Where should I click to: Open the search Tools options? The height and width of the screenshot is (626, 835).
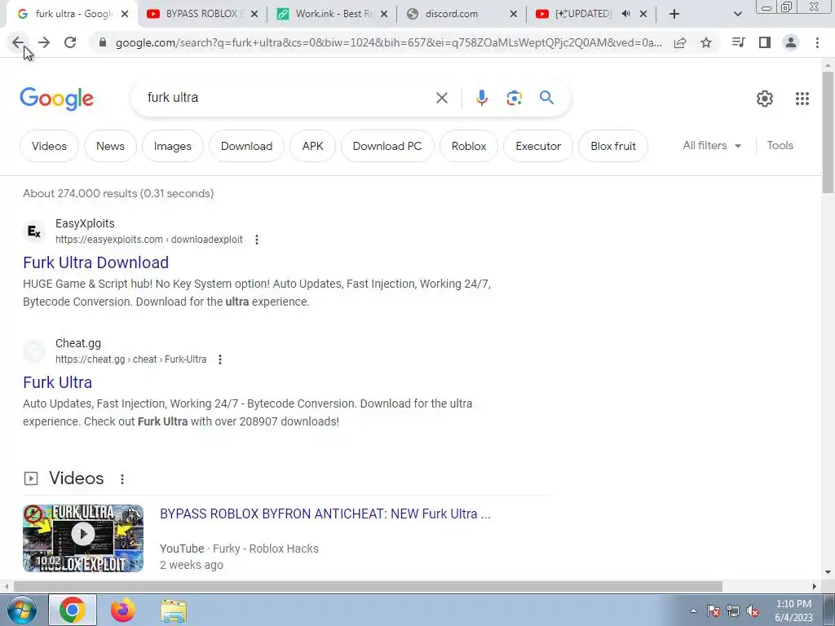tap(780, 145)
